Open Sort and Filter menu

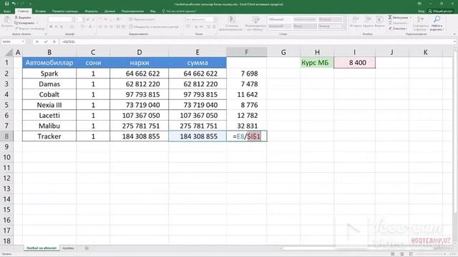pyautogui.click(x=420, y=24)
